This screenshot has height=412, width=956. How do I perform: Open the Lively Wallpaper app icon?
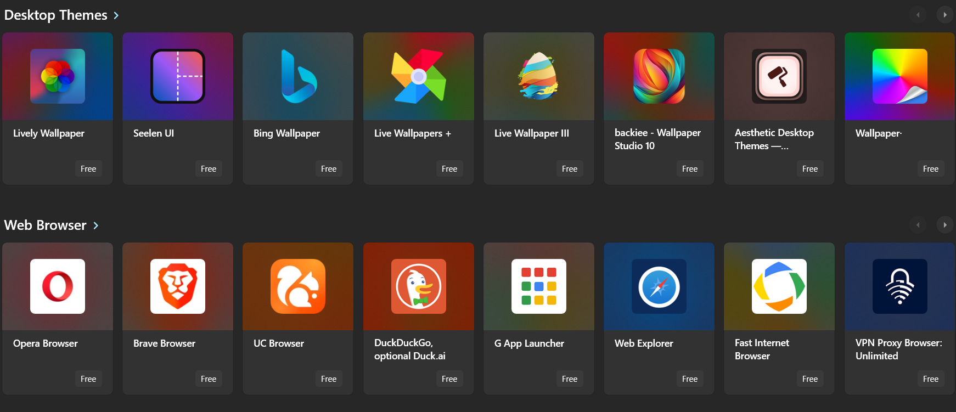coord(58,76)
